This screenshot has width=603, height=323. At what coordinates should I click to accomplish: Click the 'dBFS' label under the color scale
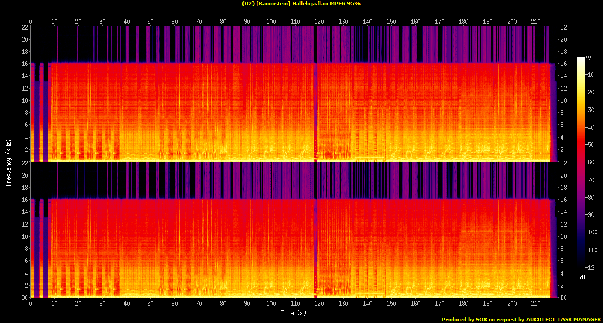585,277
